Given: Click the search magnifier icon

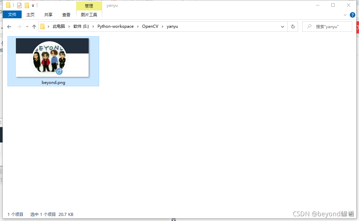Looking at the screenshot, I should tap(309, 26).
